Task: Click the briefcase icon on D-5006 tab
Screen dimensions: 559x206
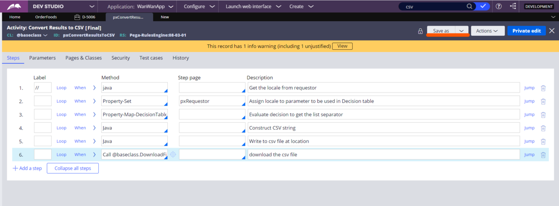Action: [77, 17]
